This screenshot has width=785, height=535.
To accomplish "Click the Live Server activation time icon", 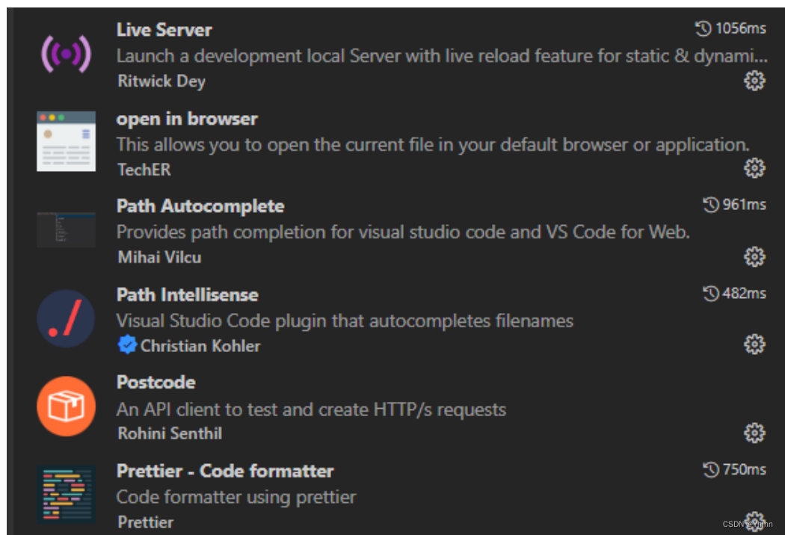I will pyautogui.click(x=704, y=28).
